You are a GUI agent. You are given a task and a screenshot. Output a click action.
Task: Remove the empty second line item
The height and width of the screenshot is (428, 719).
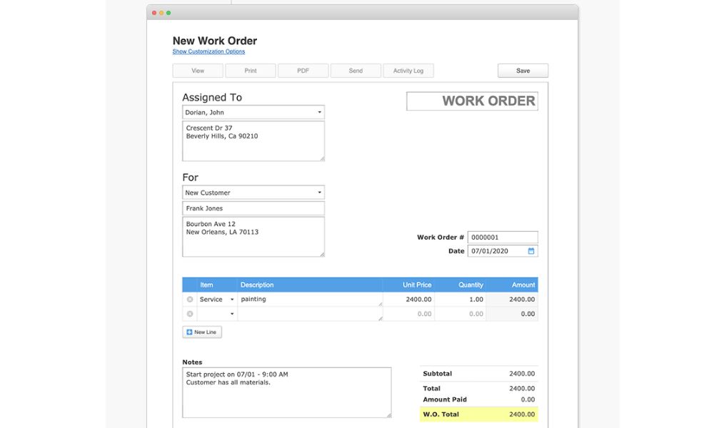coord(188,313)
